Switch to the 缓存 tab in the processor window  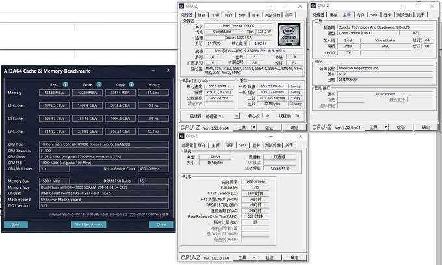201,14
